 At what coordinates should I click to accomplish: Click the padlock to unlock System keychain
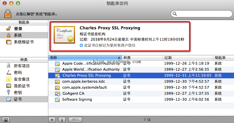(x=8, y=13)
